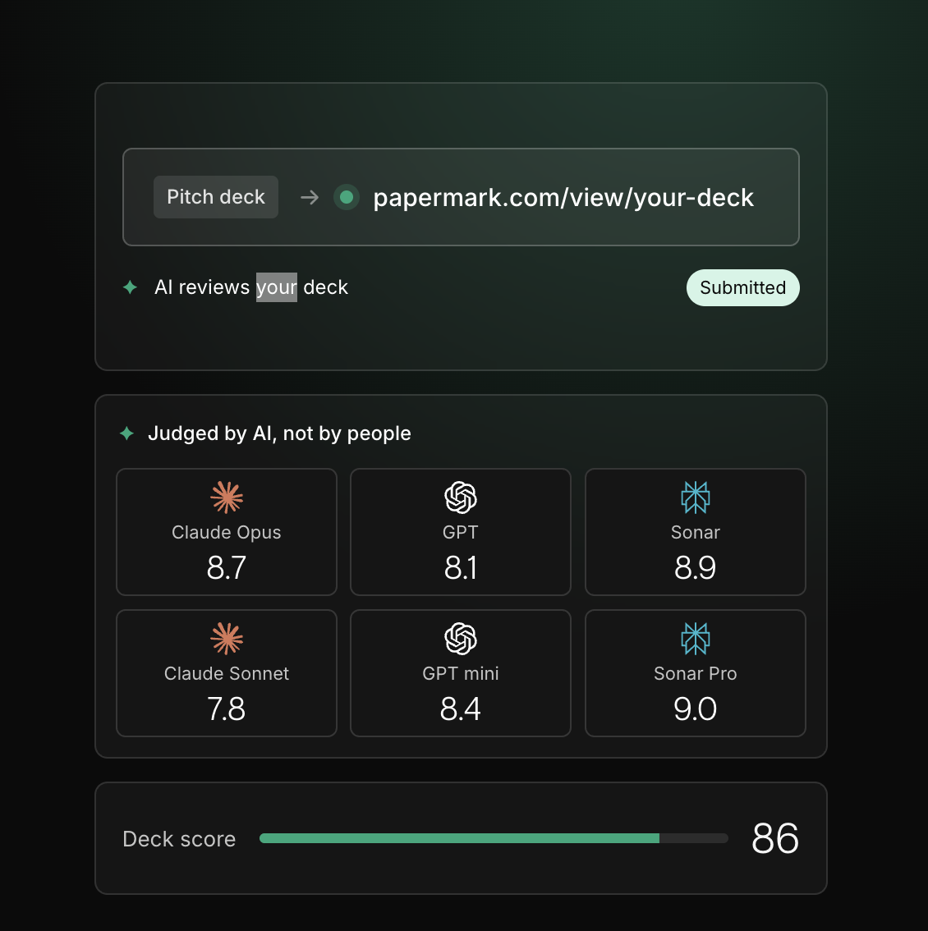
Task: Click the Claude Opus label
Action: click(x=227, y=533)
